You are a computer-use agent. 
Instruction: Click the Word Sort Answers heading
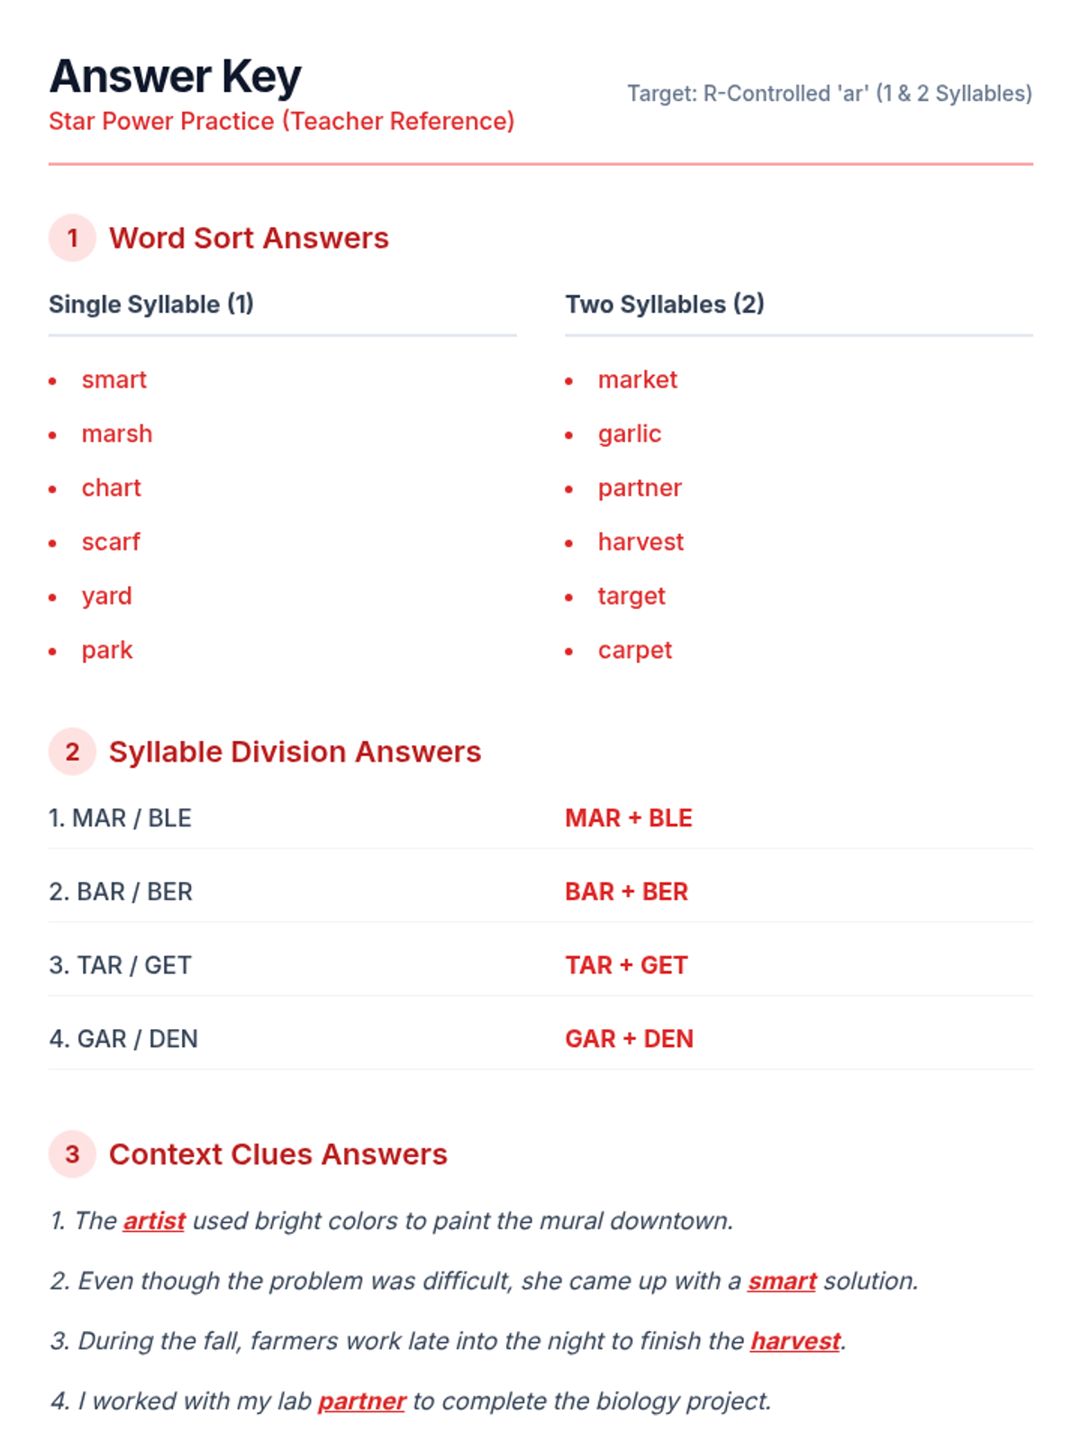click(249, 238)
